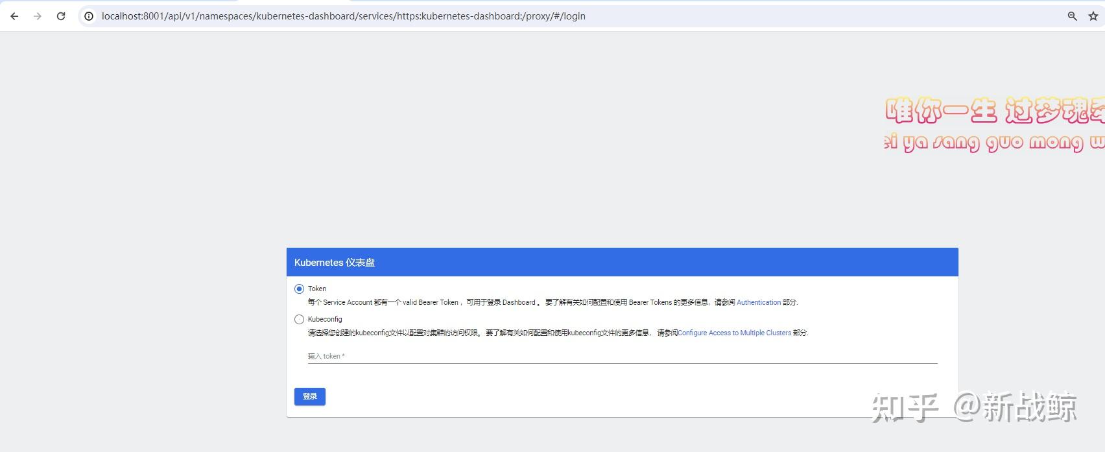The image size is (1105, 452).
Task: Focus the token input field
Action: [x=623, y=356]
